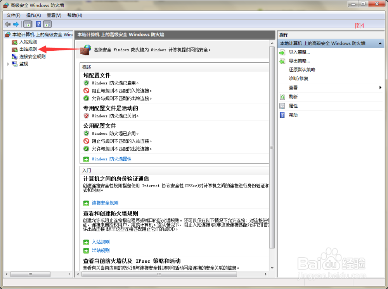Click 还原默认策略 action
This screenshot has width=388, height=289.
[x=302, y=70]
